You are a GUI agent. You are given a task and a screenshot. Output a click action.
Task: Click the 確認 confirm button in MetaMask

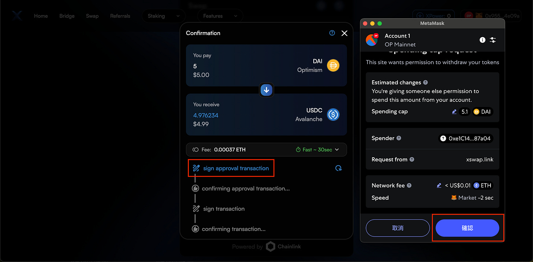pos(467,228)
